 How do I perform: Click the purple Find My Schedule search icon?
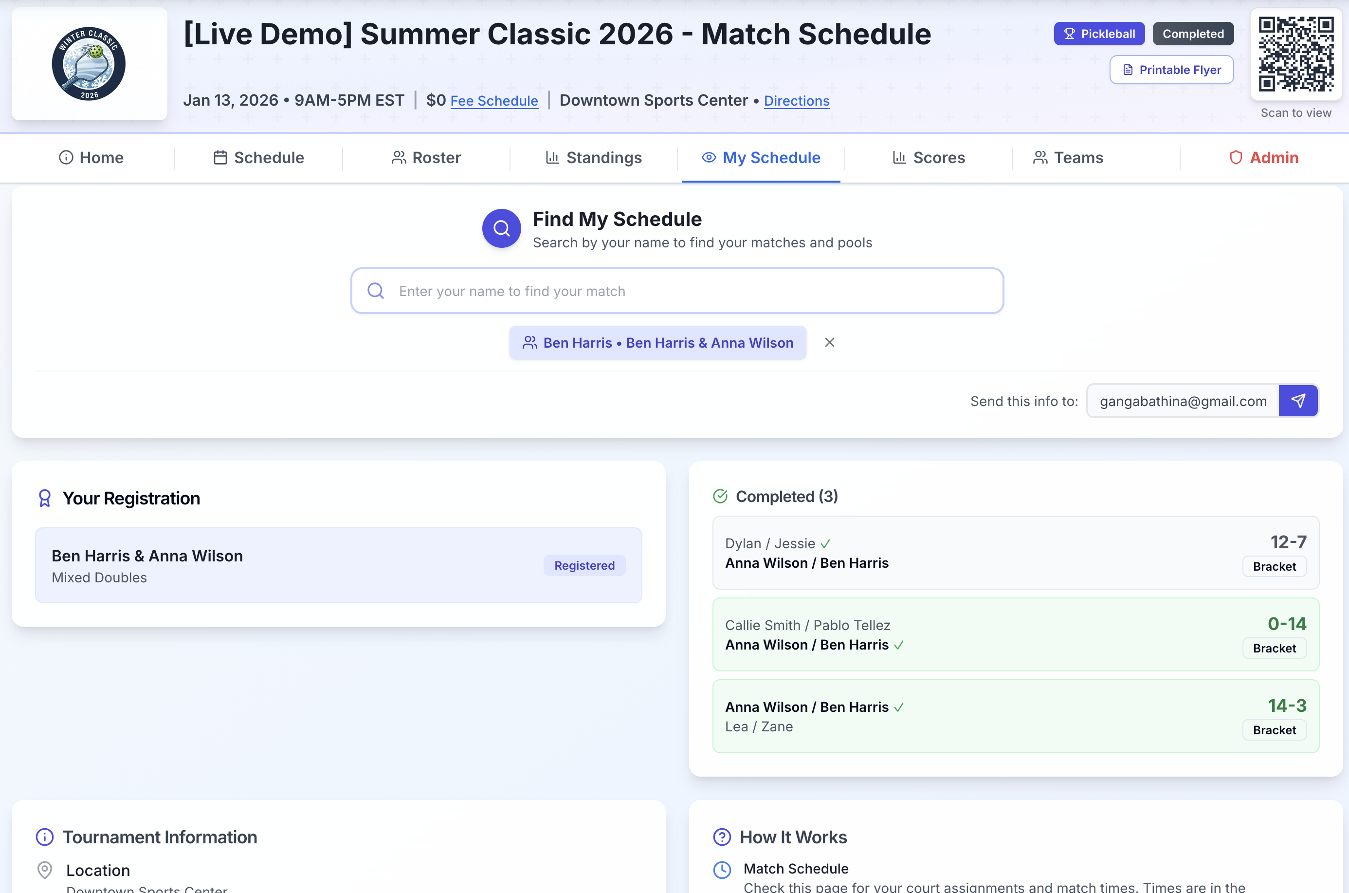[501, 228]
